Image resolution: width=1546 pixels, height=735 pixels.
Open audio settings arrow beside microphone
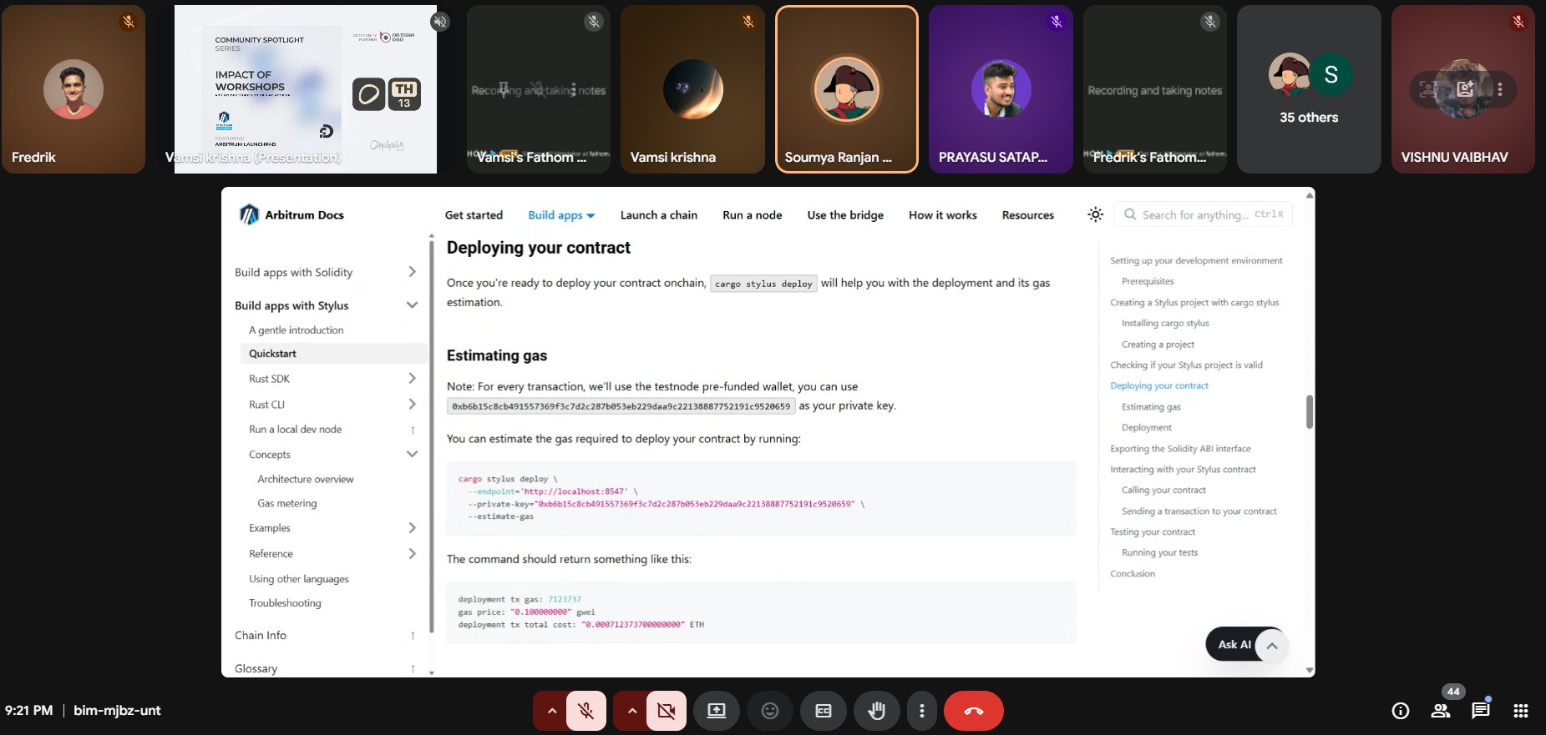(x=551, y=711)
